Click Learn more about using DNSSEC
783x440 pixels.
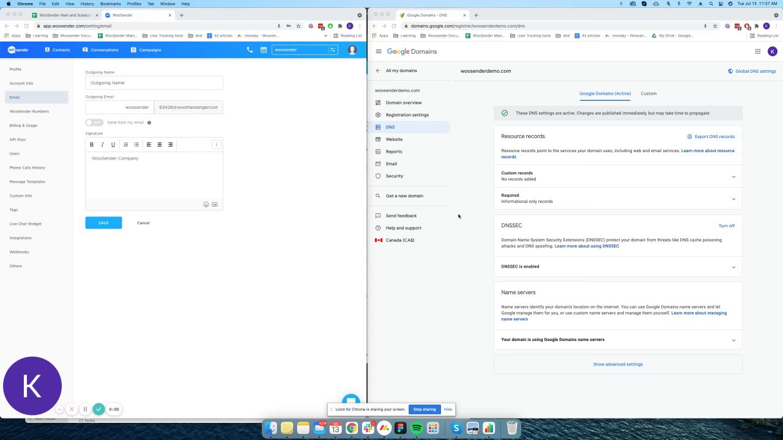[587, 246]
